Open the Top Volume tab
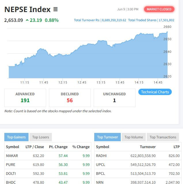The image size is (183, 184). pyautogui.click(x=134, y=137)
